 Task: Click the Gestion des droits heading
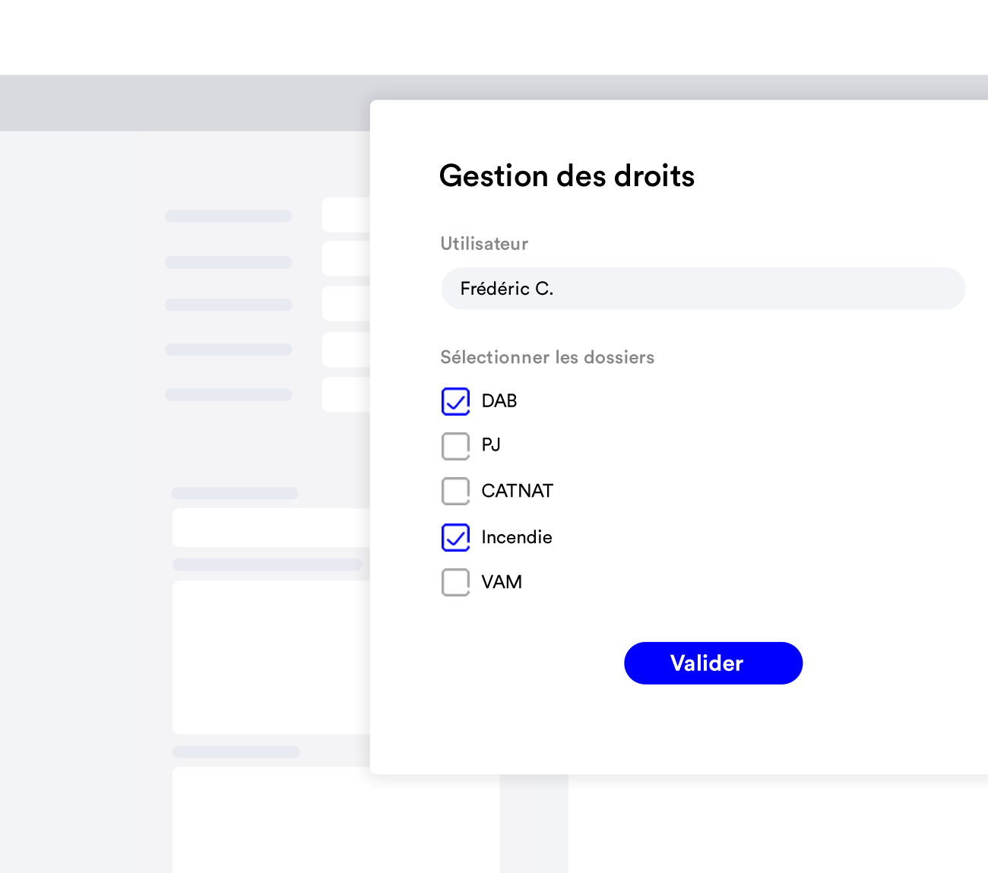click(566, 176)
